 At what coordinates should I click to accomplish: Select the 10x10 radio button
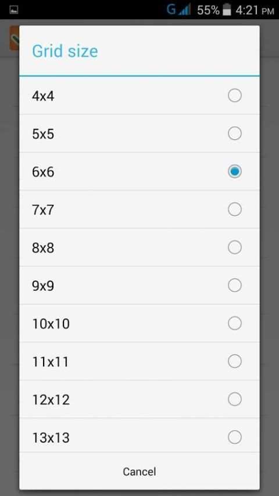tap(235, 324)
